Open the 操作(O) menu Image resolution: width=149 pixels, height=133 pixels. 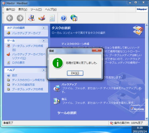[x=11, y=9]
